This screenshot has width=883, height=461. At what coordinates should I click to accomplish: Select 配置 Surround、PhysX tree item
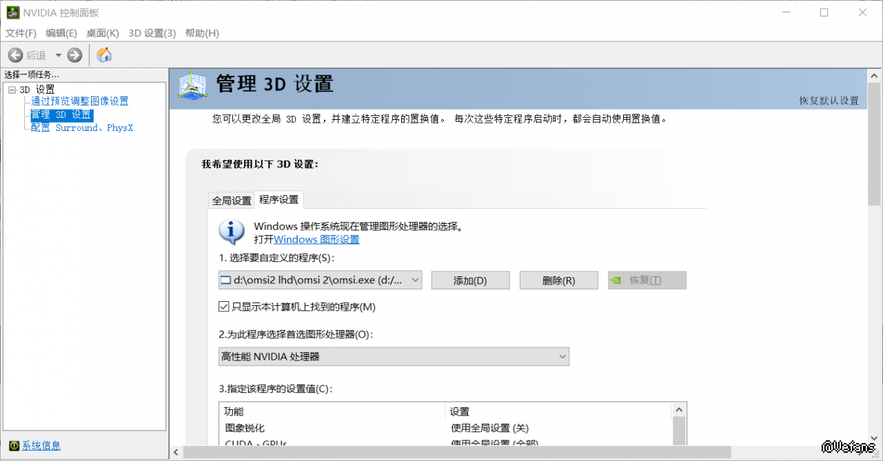[81, 127]
